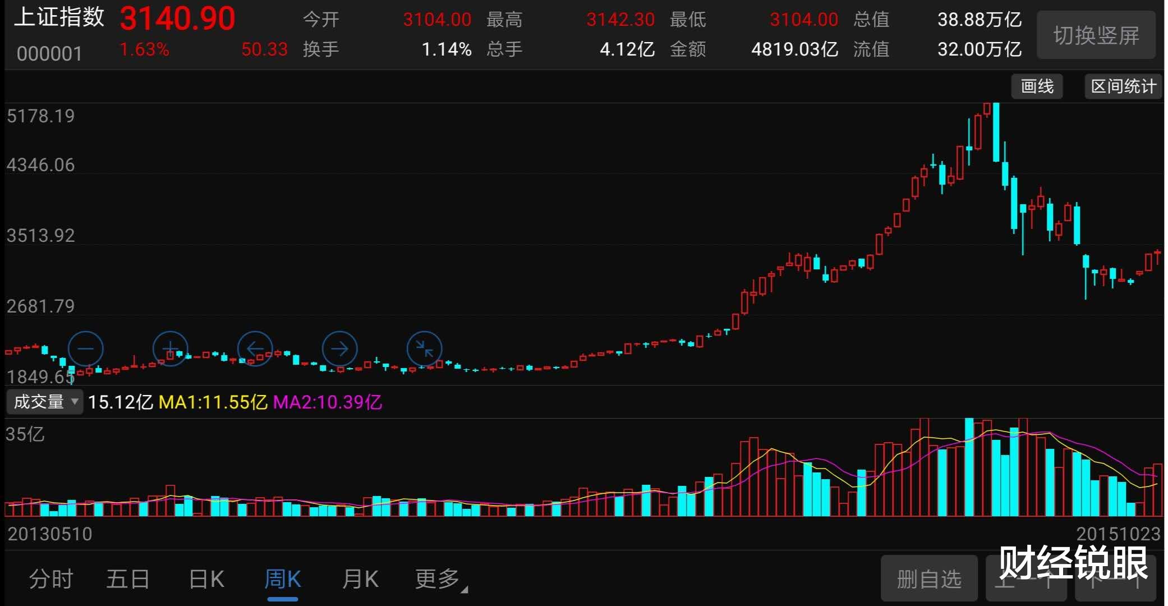The height and width of the screenshot is (606, 1168).
Task: Click the collapse arrows chart icon
Action: (424, 348)
